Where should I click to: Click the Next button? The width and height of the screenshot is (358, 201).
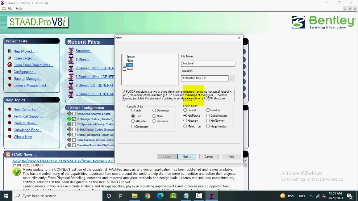187,157
